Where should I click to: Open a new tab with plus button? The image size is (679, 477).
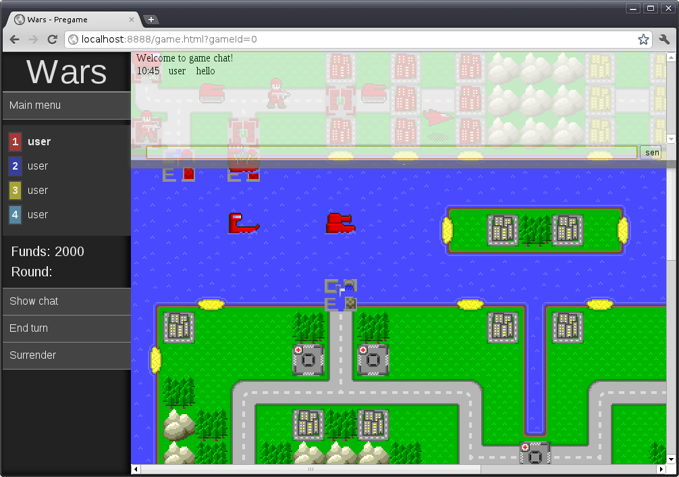tap(151, 20)
